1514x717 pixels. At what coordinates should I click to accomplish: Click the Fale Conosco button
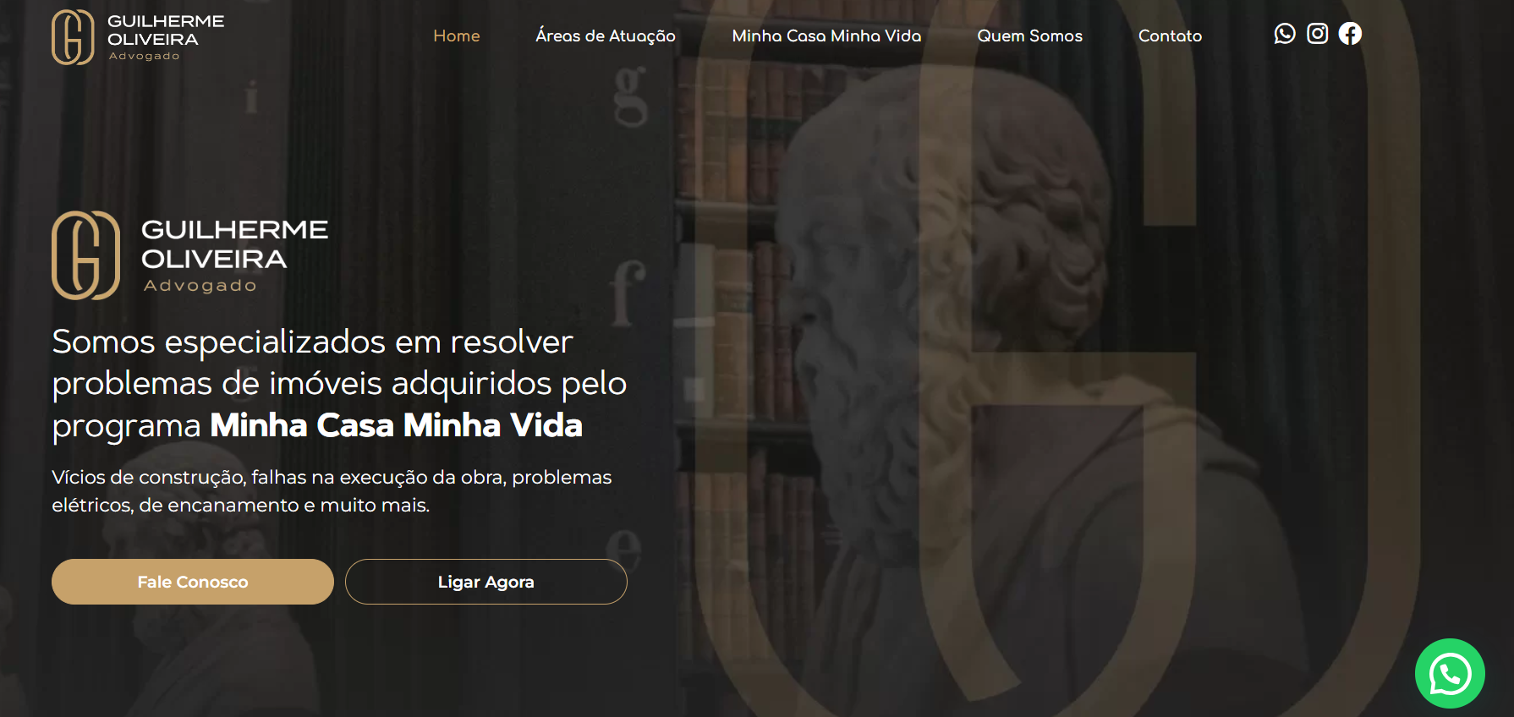point(193,582)
